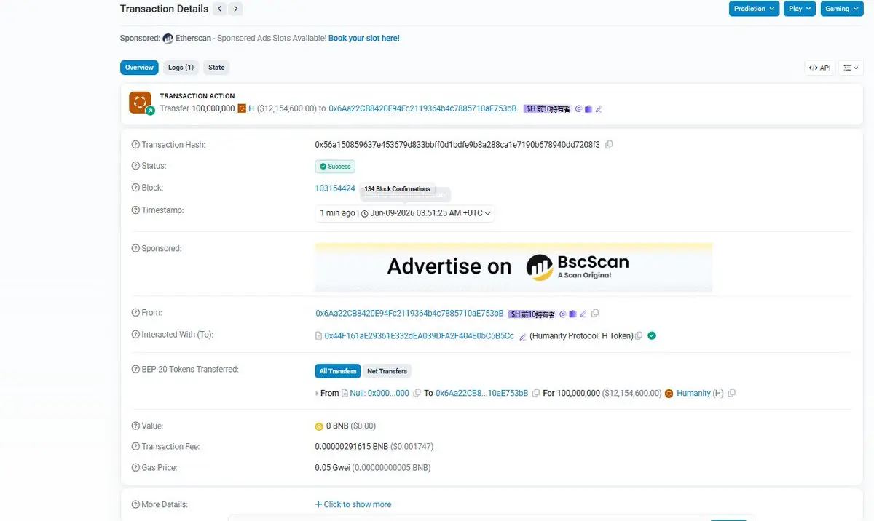
Task: Click the Gas Price help icon
Action: 135,468
